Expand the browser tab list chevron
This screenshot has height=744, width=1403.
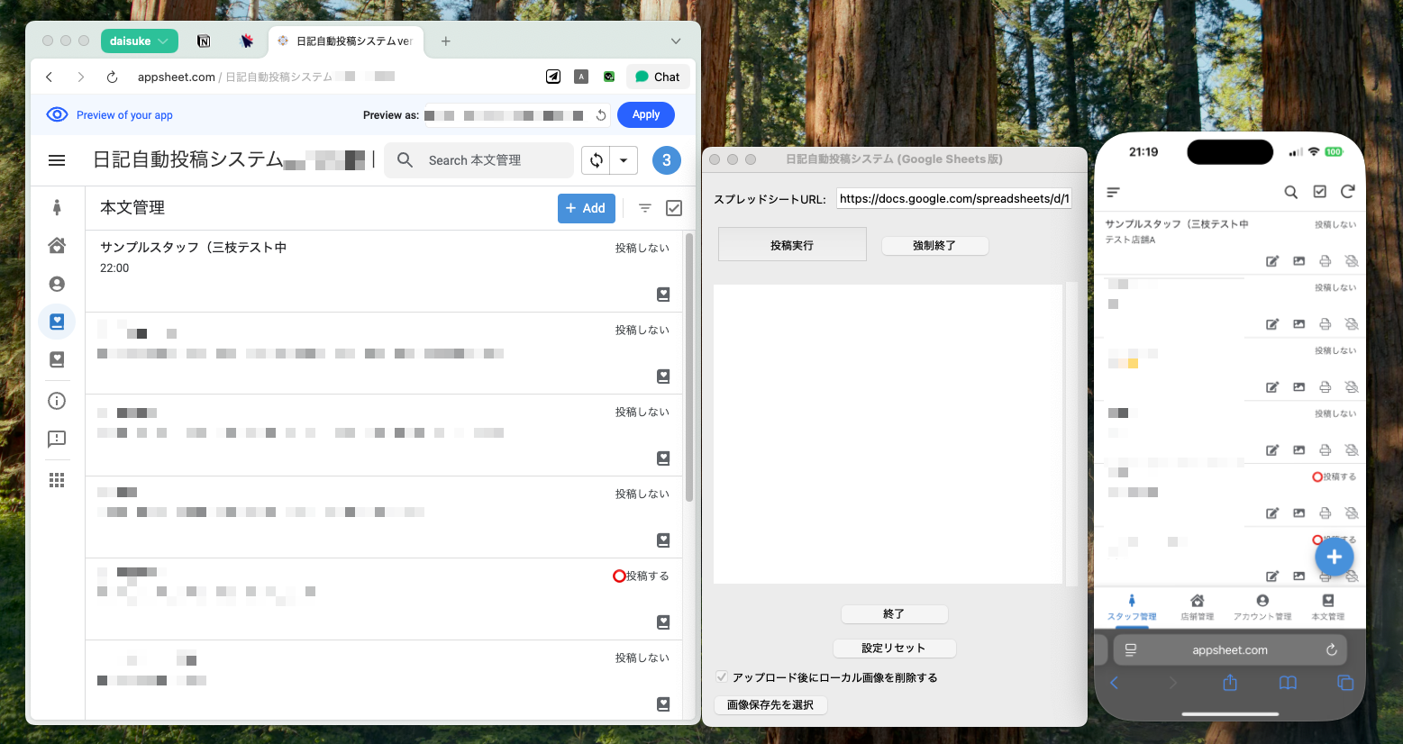676,41
